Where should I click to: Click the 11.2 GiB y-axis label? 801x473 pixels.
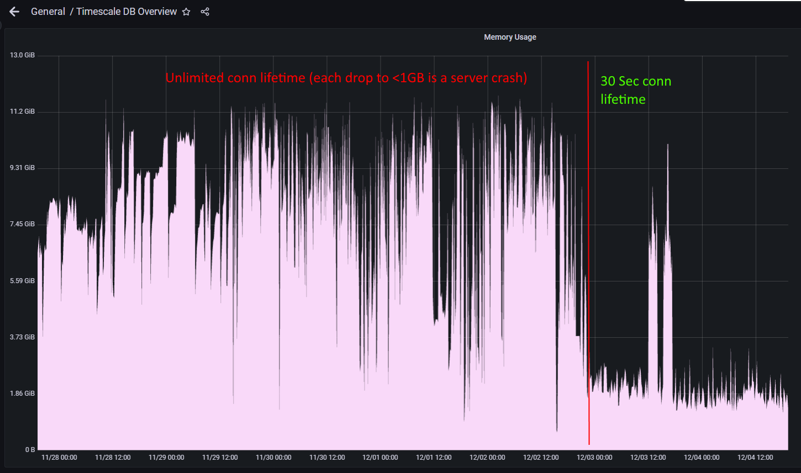pyautogui.click(x=23, y=111)
